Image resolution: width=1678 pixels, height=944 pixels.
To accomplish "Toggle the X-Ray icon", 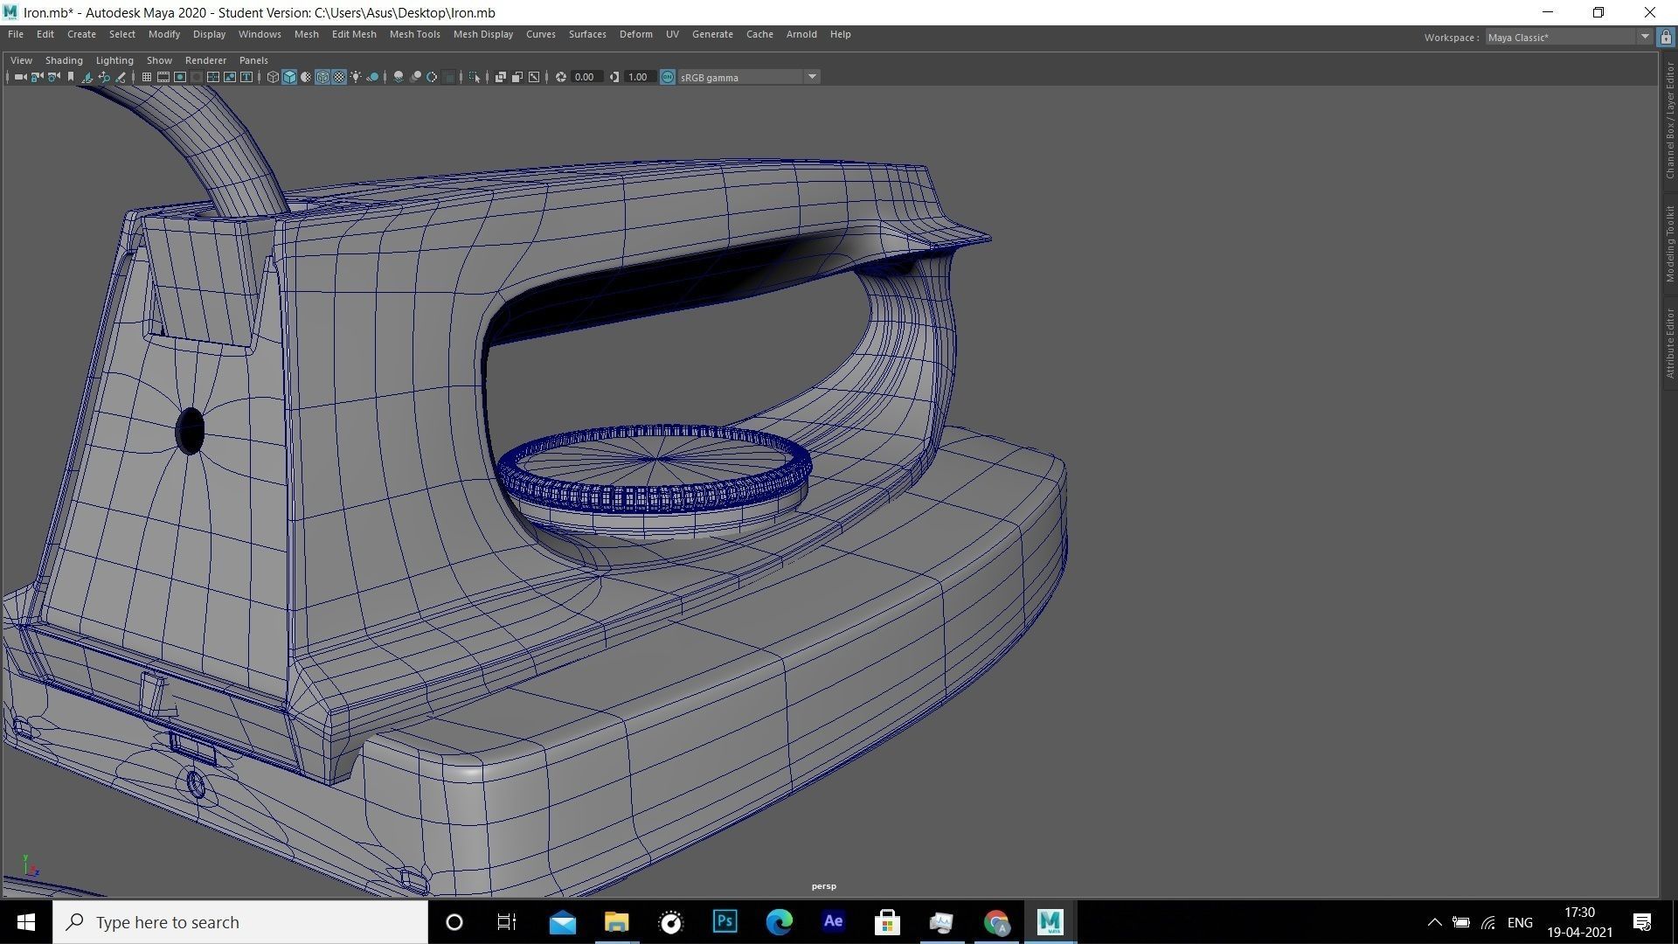I will 501,77.
